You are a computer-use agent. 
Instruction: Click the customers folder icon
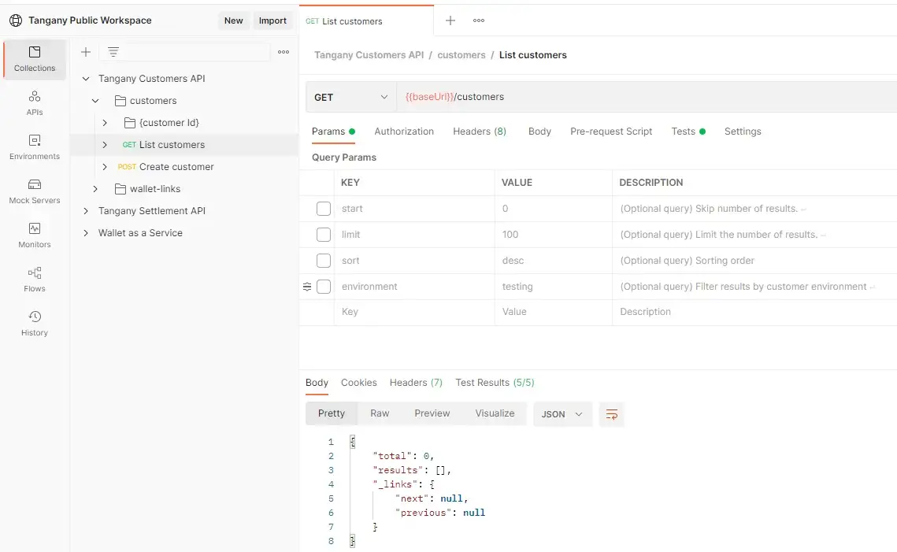pyautogui.click(x=120, y=101)
